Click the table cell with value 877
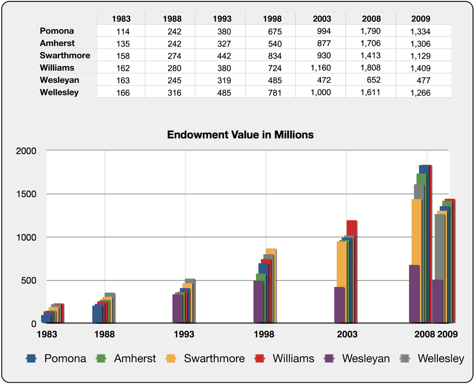This screenshot has height=384, width=474. pos(321,43)
